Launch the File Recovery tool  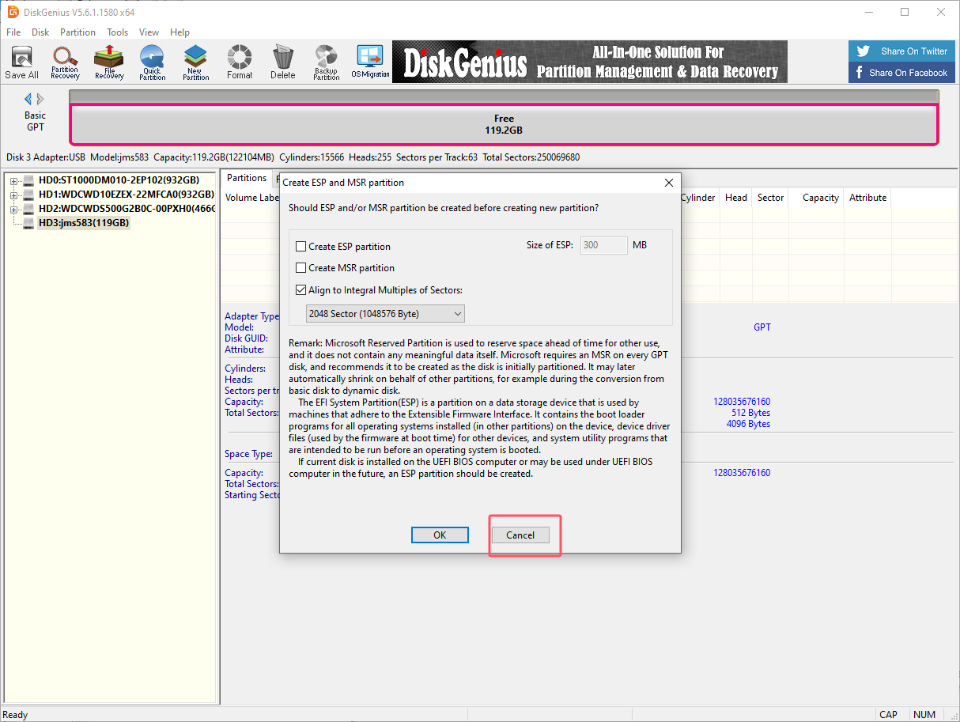click(x=109, y=62)
